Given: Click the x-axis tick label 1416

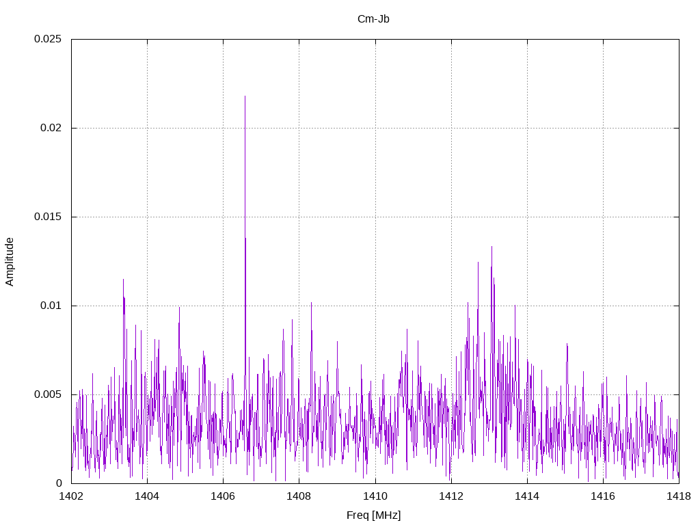Looking at the screenshot, I should [x=603, y=496].
